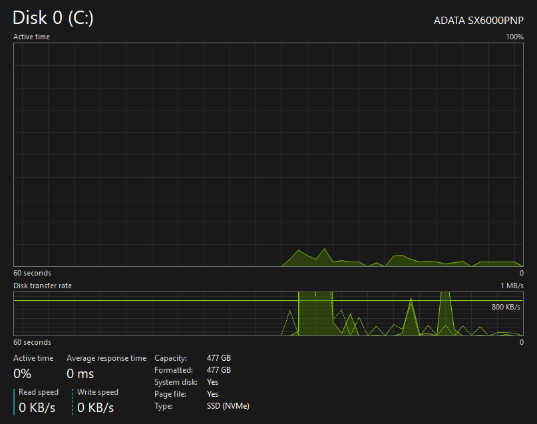The width and height of the screenshot is (537, 424).
Task: Click the Disk transfer rate label
Action: click(43, 286)
